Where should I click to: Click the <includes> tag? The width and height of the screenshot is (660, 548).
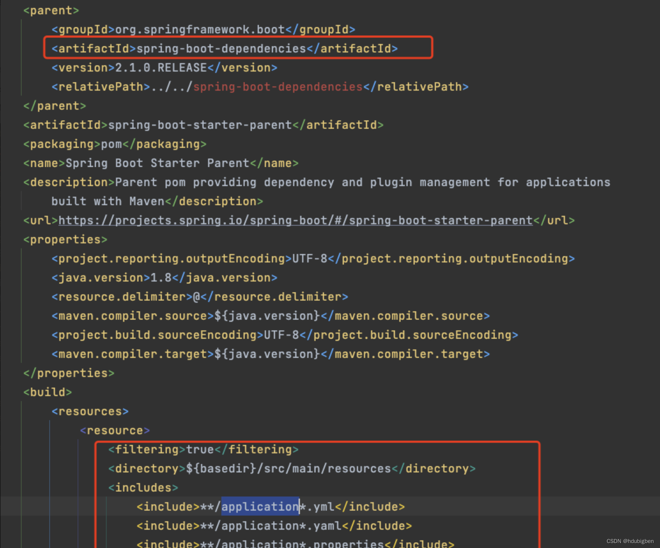143,489
